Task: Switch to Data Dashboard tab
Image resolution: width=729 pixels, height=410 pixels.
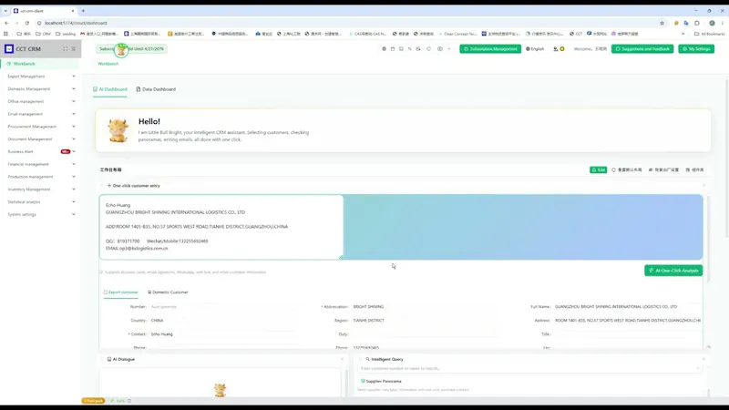Action: tap(156, 89)
